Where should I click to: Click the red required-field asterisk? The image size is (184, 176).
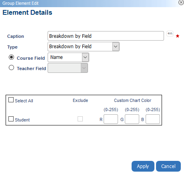click(x=178, y=36)
